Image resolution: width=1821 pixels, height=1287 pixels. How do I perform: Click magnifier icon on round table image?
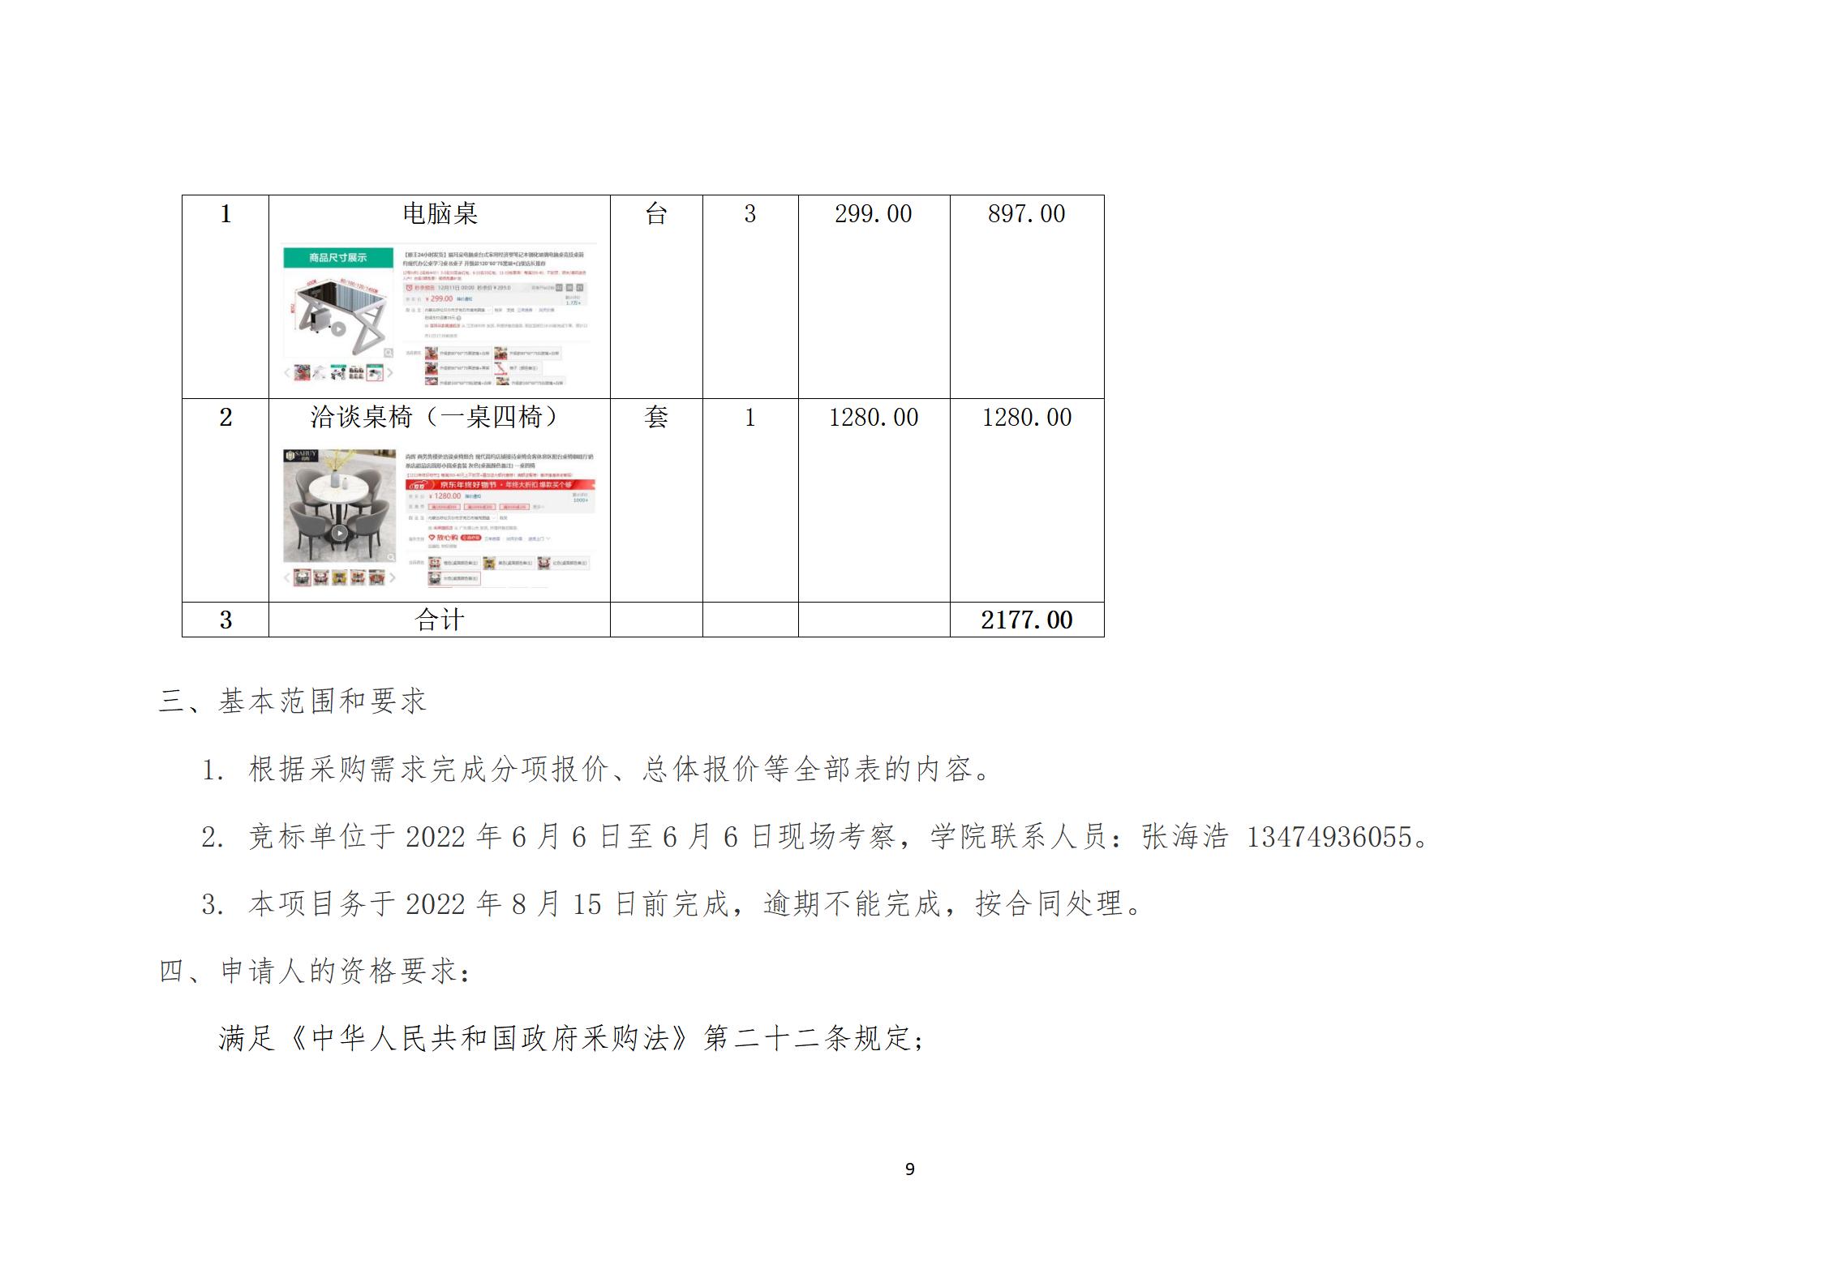pos(390,557)
